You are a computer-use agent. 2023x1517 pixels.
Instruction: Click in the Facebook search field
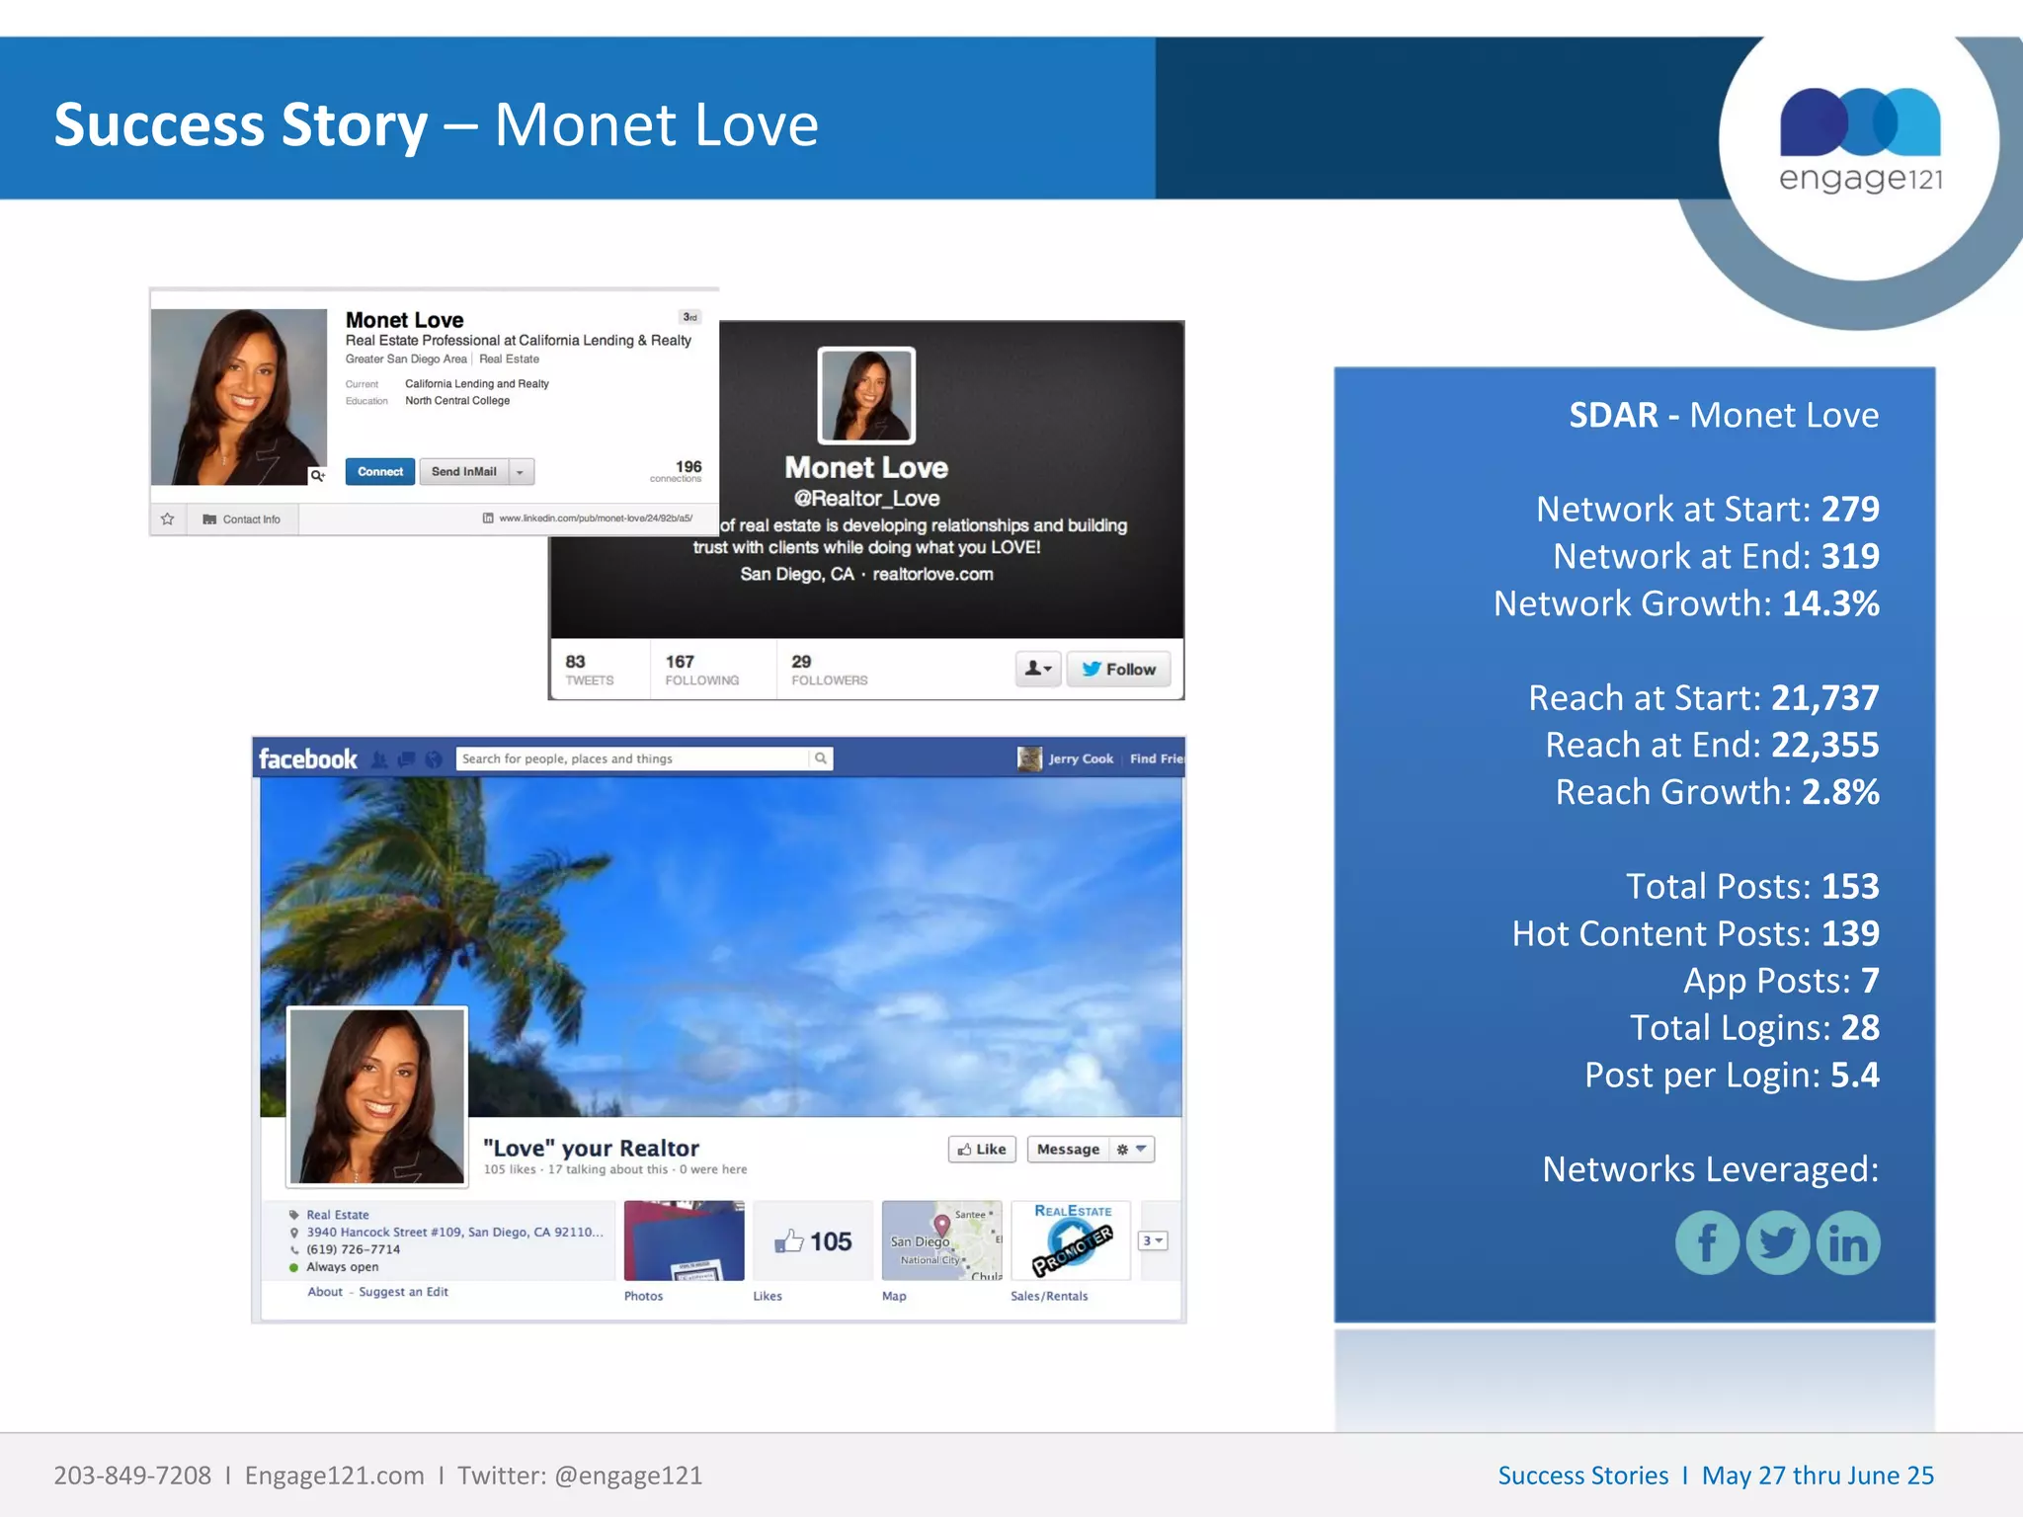632,758
